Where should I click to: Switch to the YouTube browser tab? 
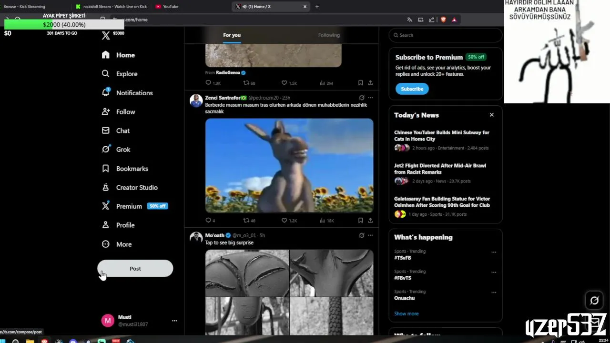[x=191, y=7]
